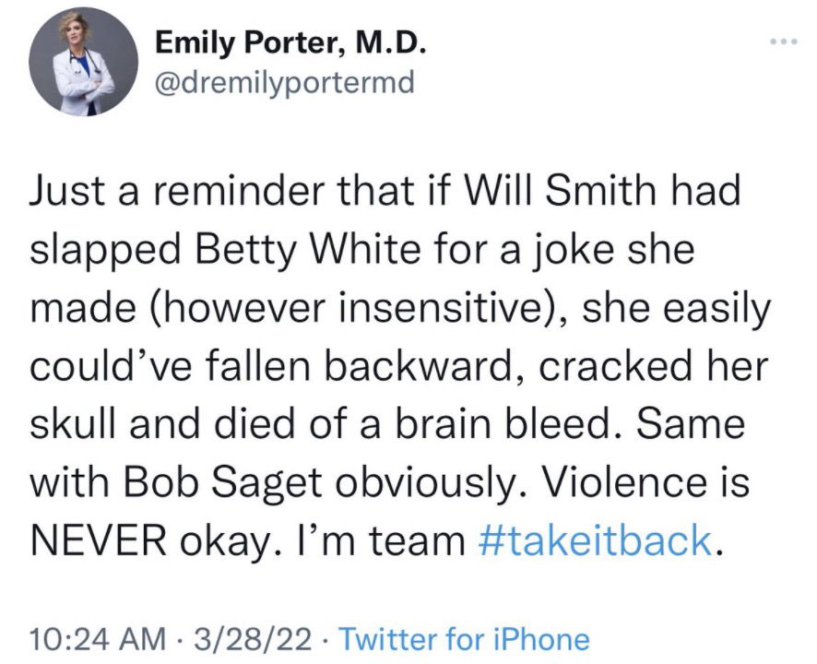
Task: Click the capitalized word NEVER
Action: point(99,540)
